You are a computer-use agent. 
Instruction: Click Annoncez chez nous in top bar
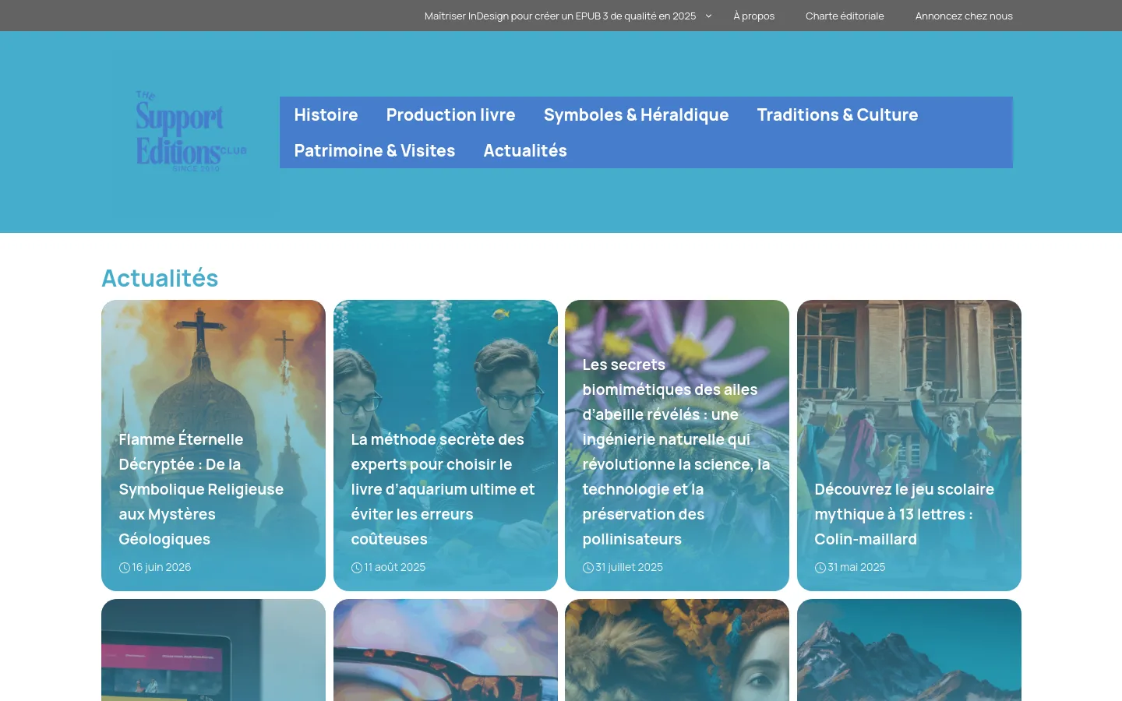click(x=964, y=16)
